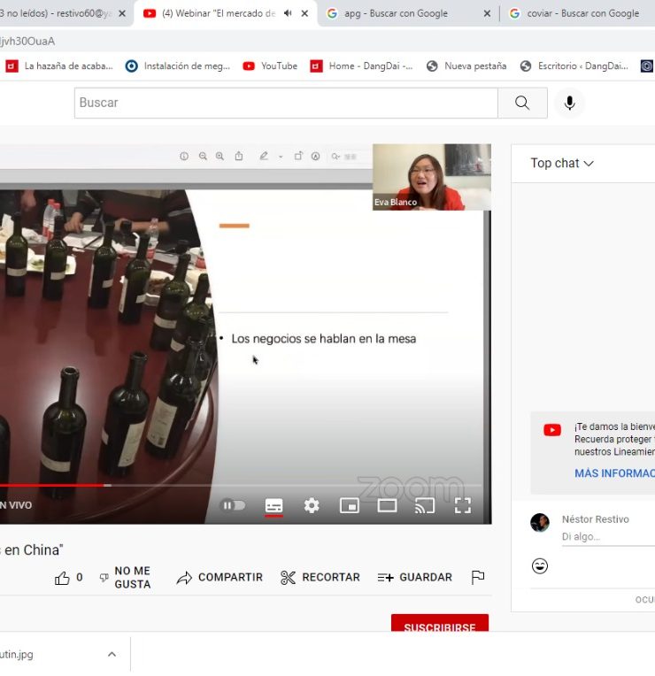
Task: Expand the downloaded jpg file options chevron
Action: [112, 654]
